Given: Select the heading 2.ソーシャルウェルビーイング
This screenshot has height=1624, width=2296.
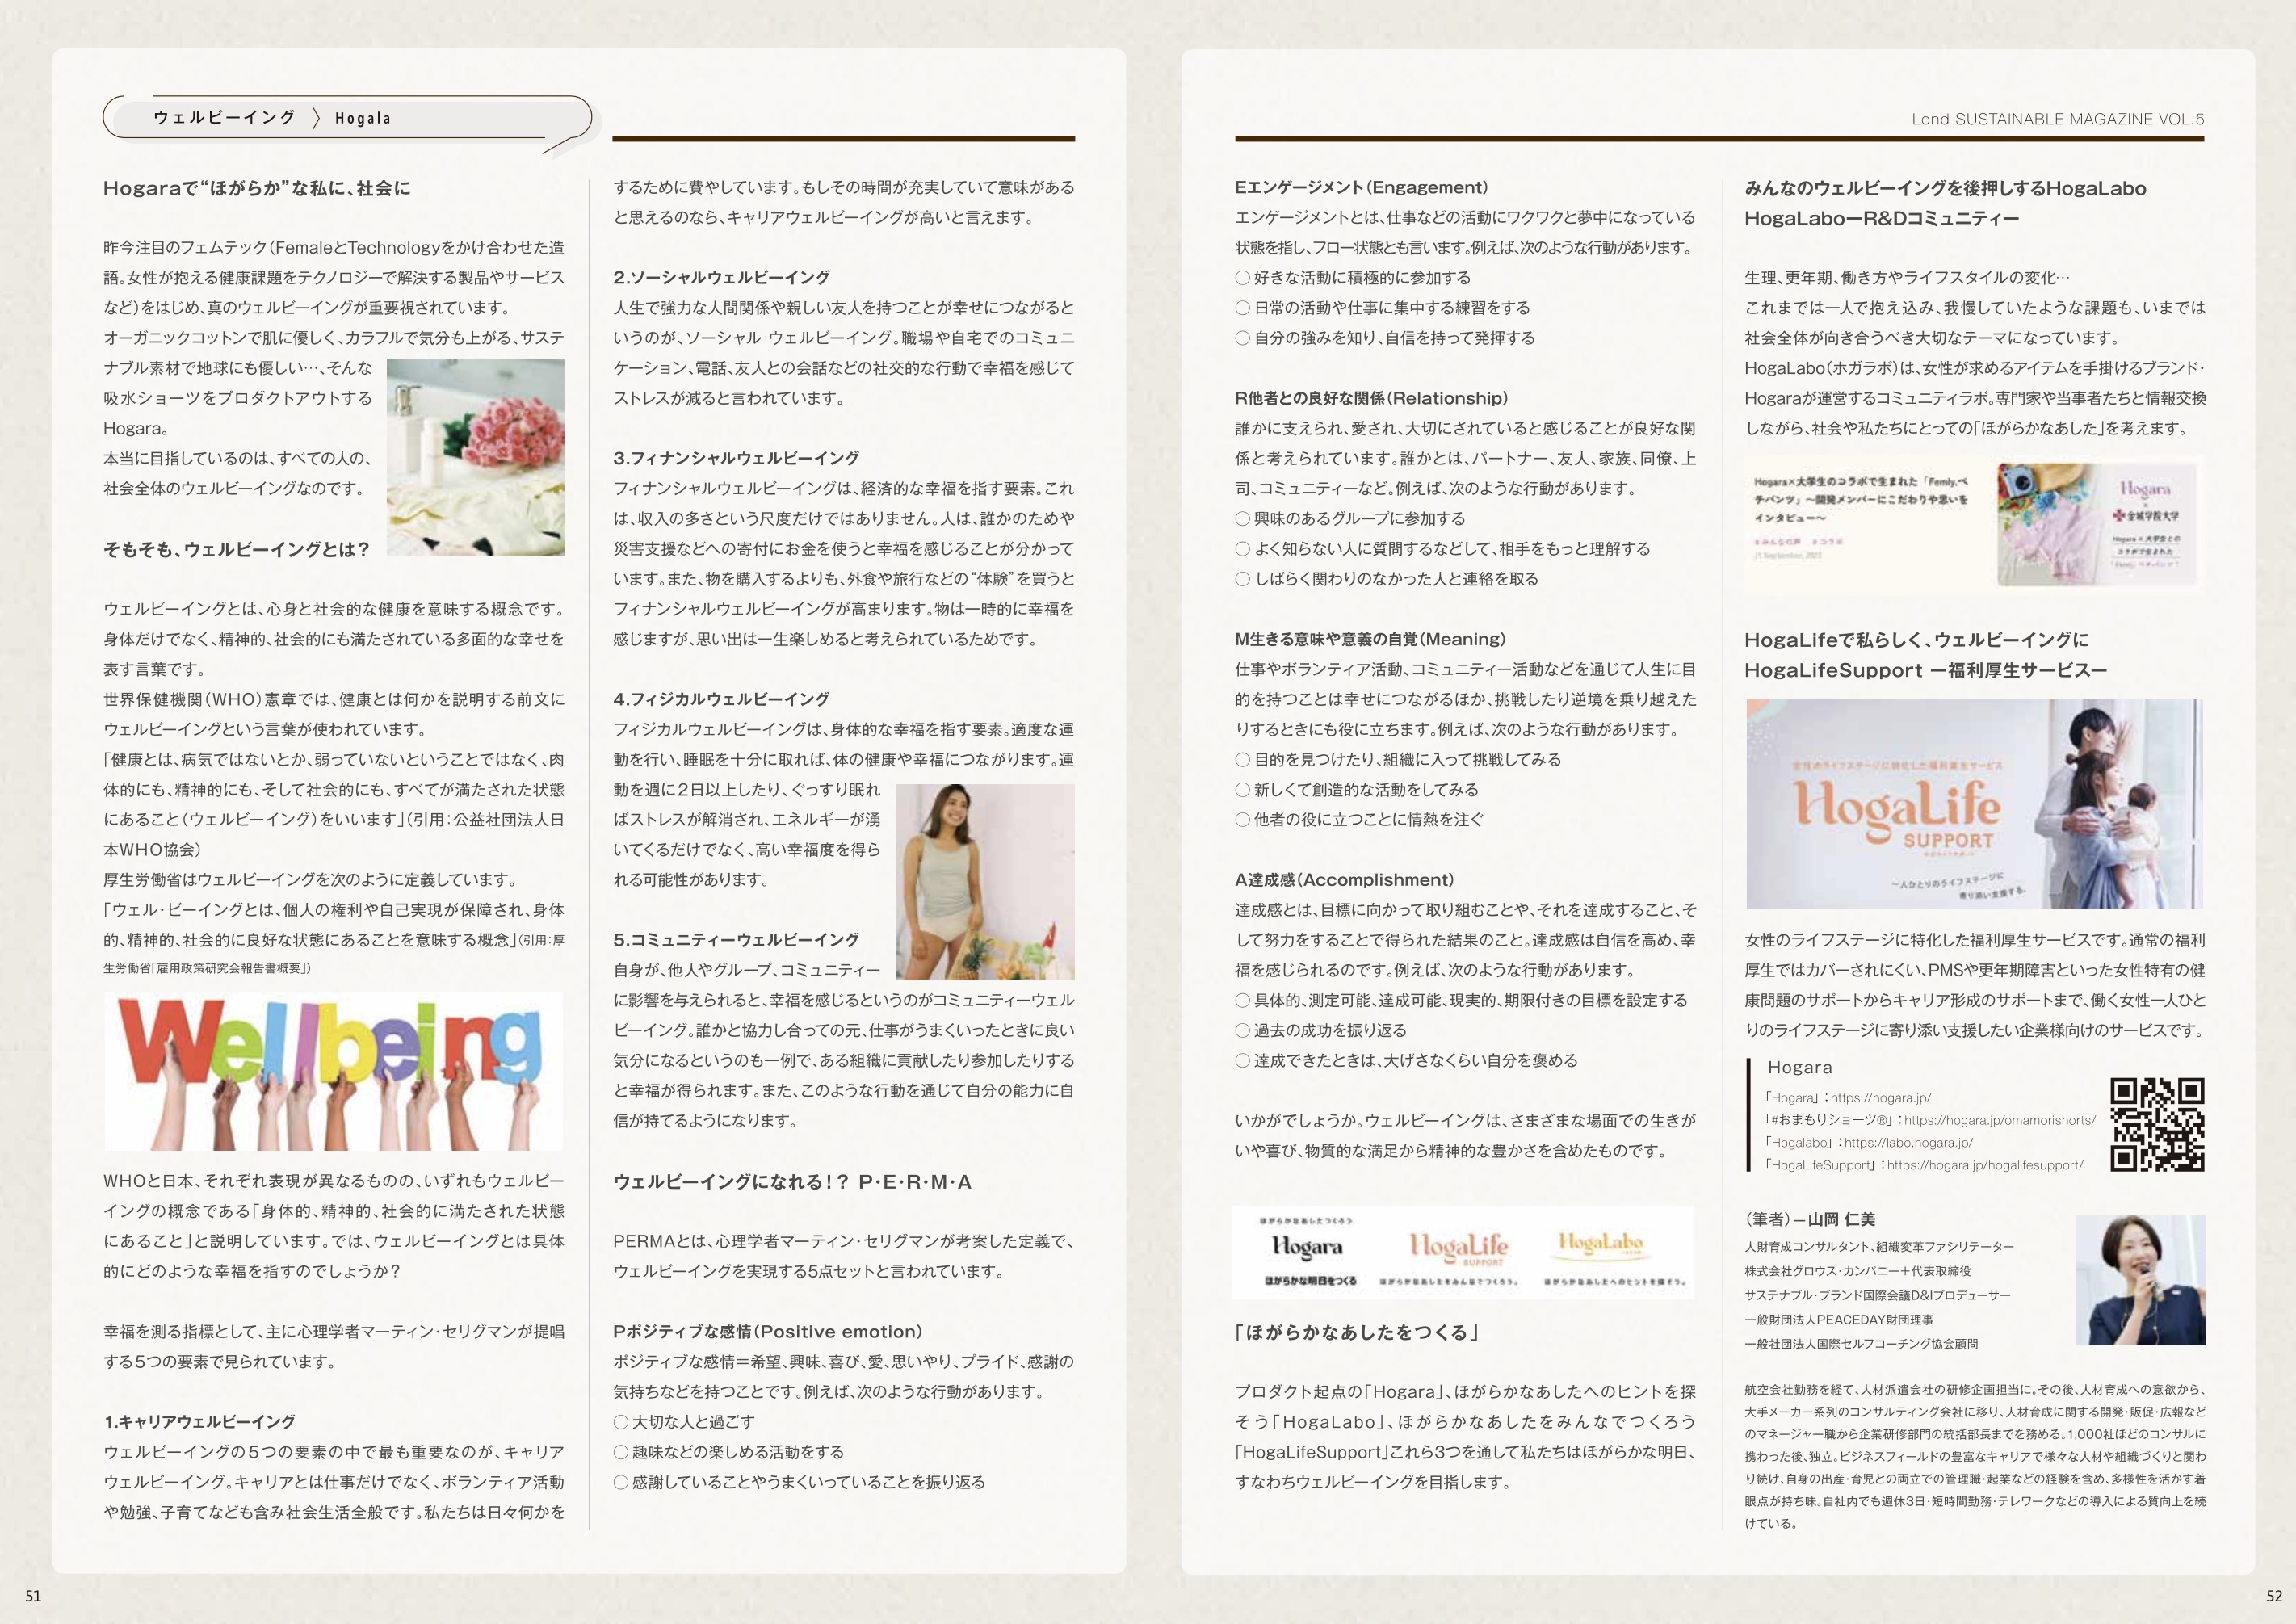Looking at the screenshot, I should 721,277.
